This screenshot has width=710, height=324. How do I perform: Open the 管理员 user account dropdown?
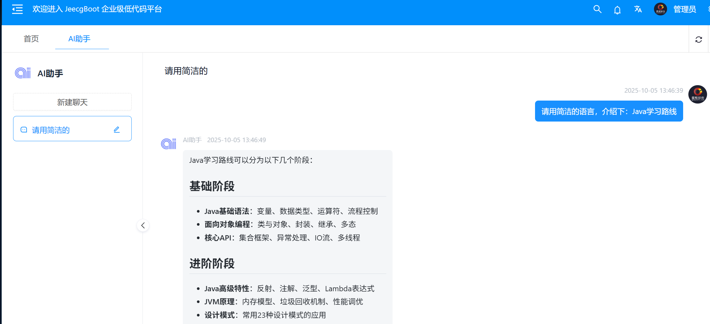click(684, 9)
